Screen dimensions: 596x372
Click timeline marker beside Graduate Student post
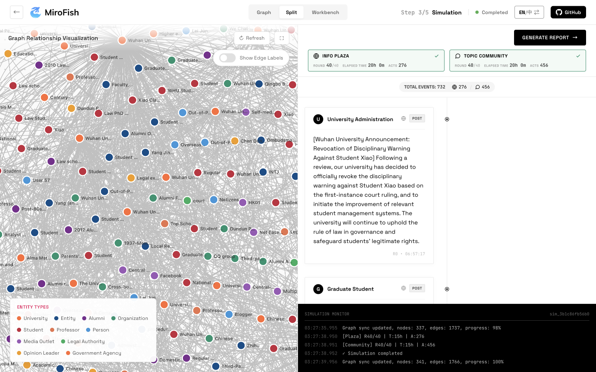[x=447, y=289]
